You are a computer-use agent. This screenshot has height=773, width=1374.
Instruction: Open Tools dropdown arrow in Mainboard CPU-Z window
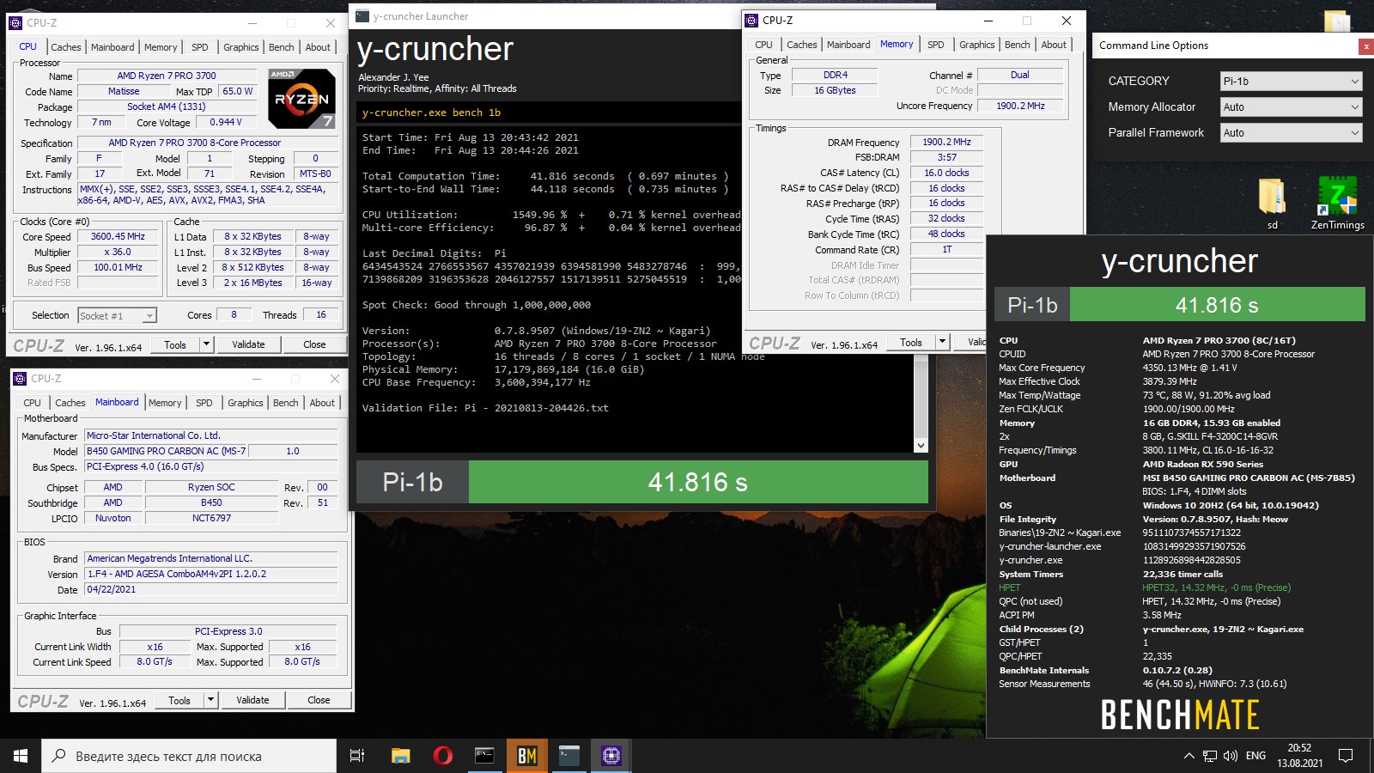point(210,700)
